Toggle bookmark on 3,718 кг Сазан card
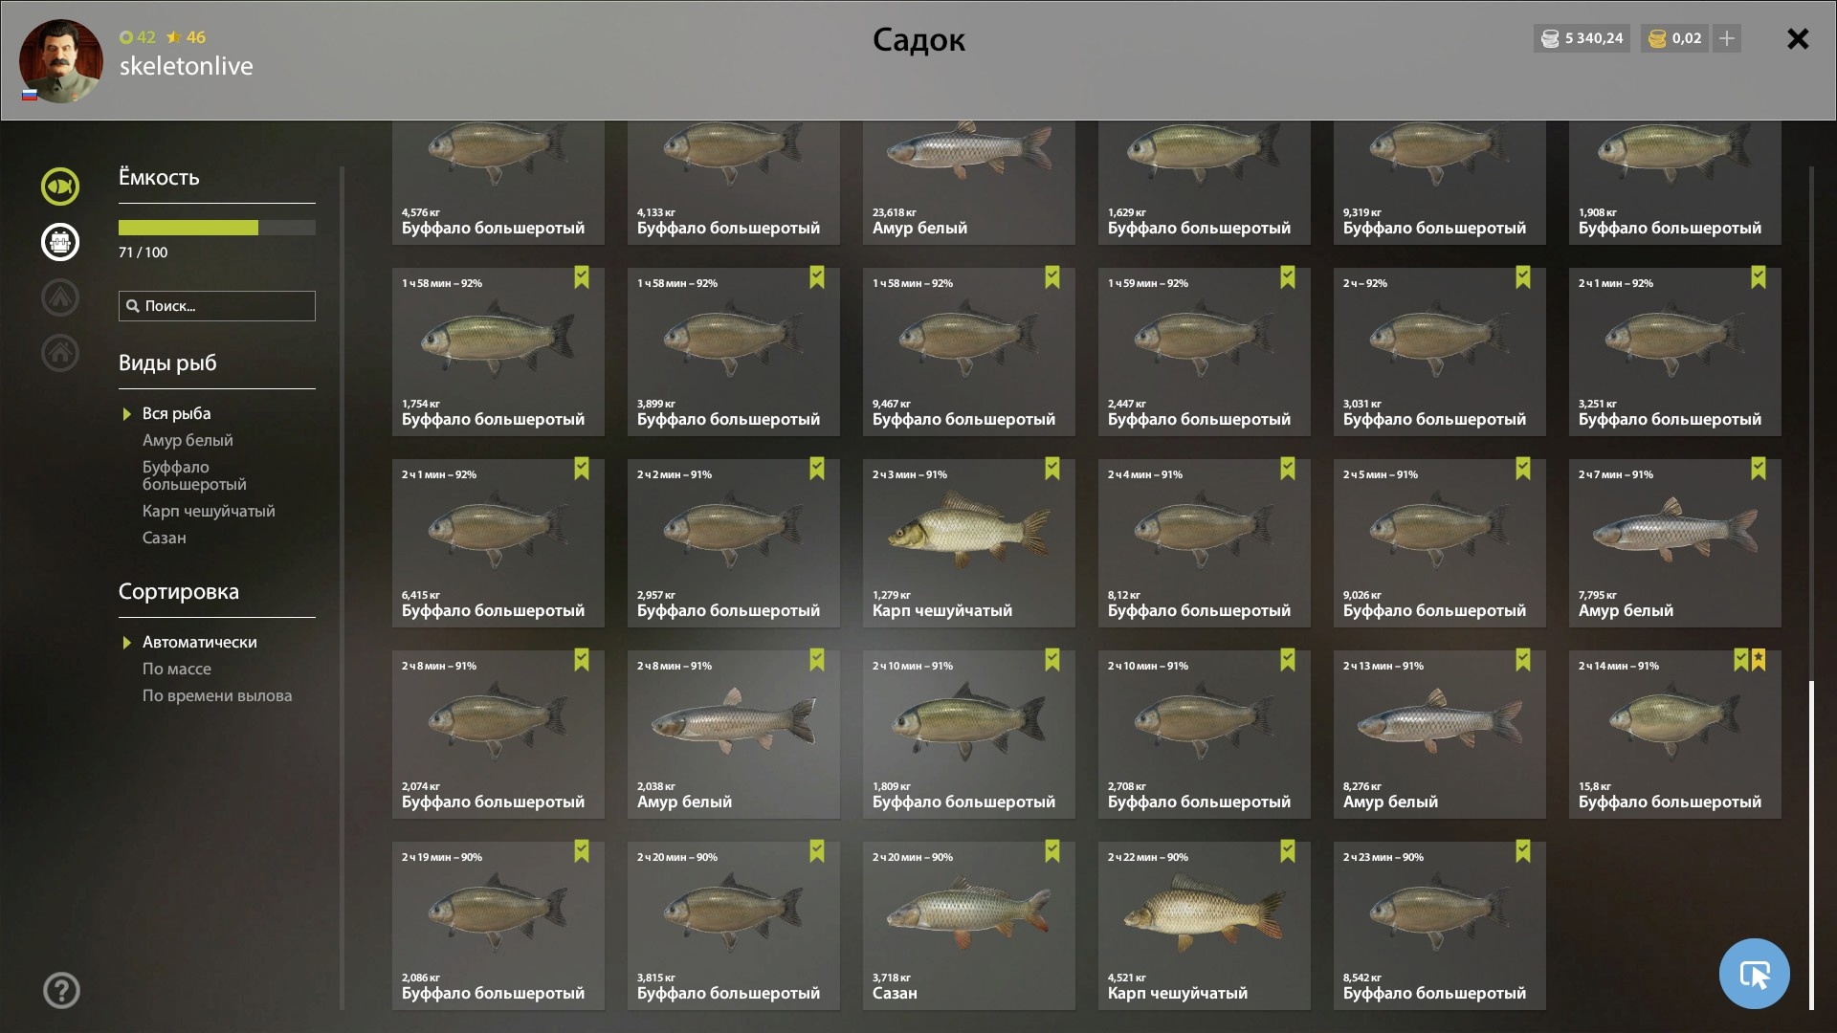1837x1033 pixels. [1051, 851]
